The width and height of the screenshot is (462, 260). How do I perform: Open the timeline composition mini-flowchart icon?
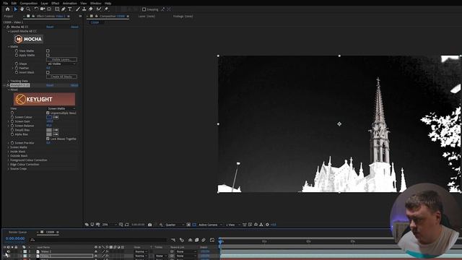click(x=173, y=240)
